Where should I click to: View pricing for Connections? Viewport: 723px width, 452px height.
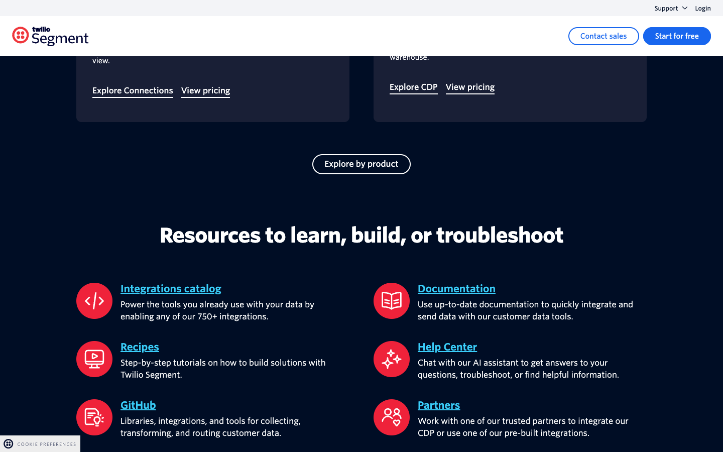click(205, 90)
